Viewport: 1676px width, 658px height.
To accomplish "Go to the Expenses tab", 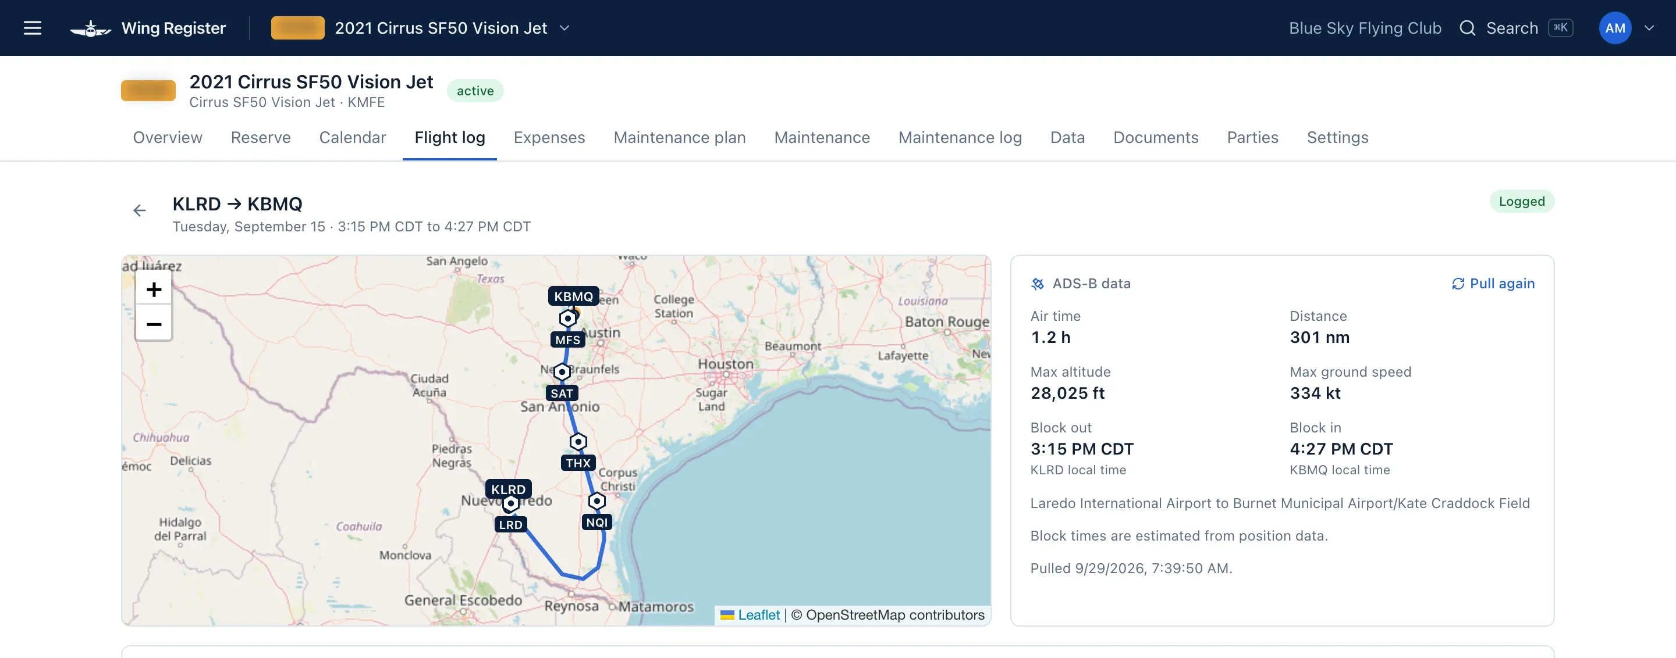I will point(549,138).
